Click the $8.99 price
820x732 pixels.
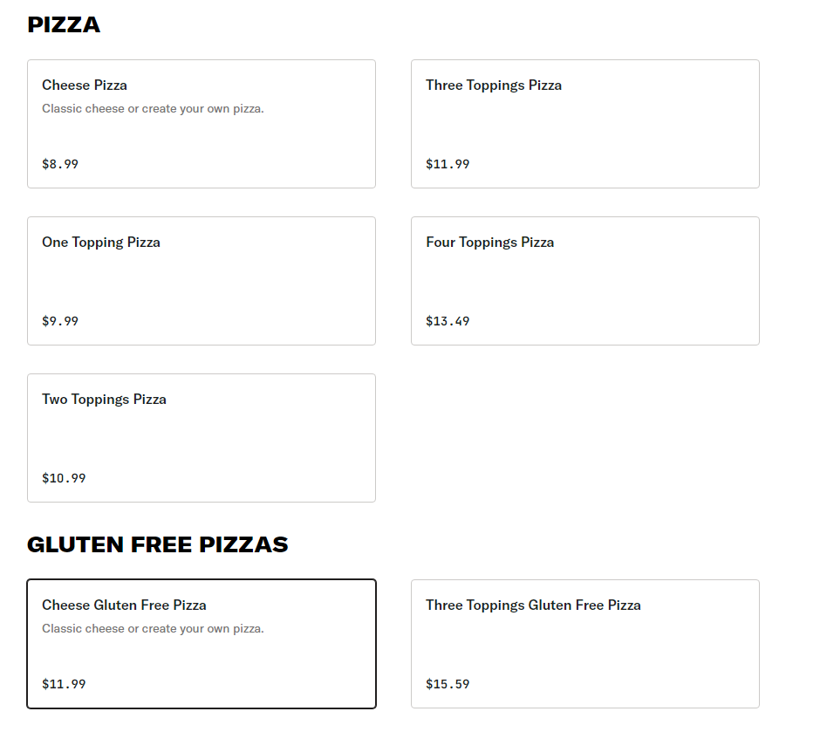[60, 164]
